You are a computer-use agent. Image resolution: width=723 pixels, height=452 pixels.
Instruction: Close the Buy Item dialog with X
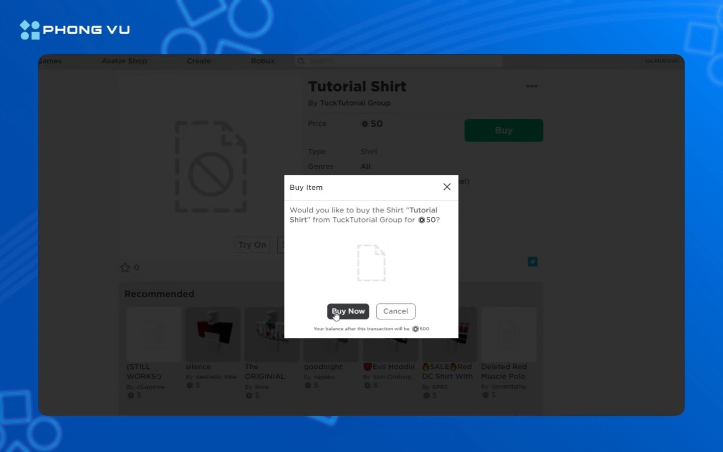pyautogui.click(x=447, y=187)
